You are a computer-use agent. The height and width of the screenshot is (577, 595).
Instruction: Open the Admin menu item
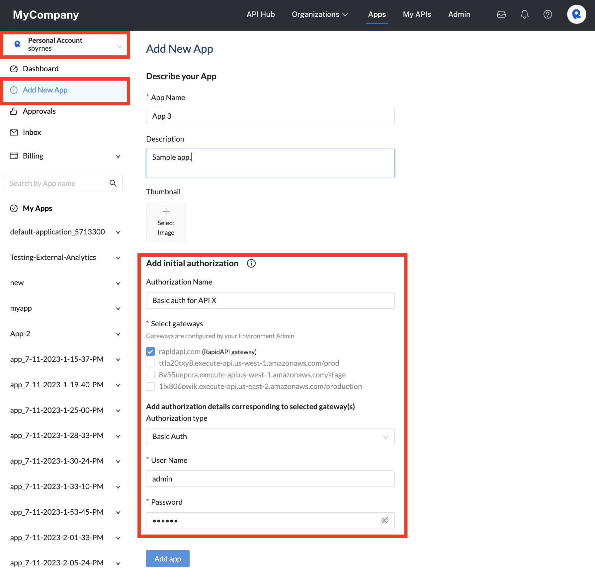(x=459, y=14)
